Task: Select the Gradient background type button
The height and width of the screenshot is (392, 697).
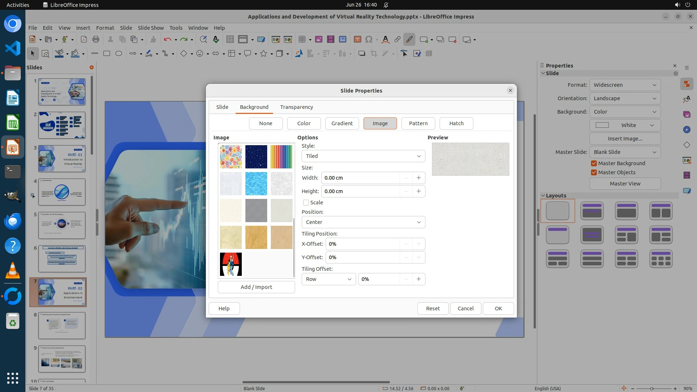Action: click(x=342, y=123)
